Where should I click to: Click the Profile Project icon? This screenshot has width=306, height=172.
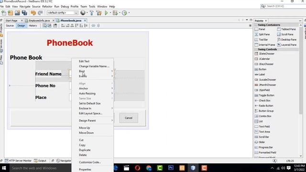click(x=124, y=13)
